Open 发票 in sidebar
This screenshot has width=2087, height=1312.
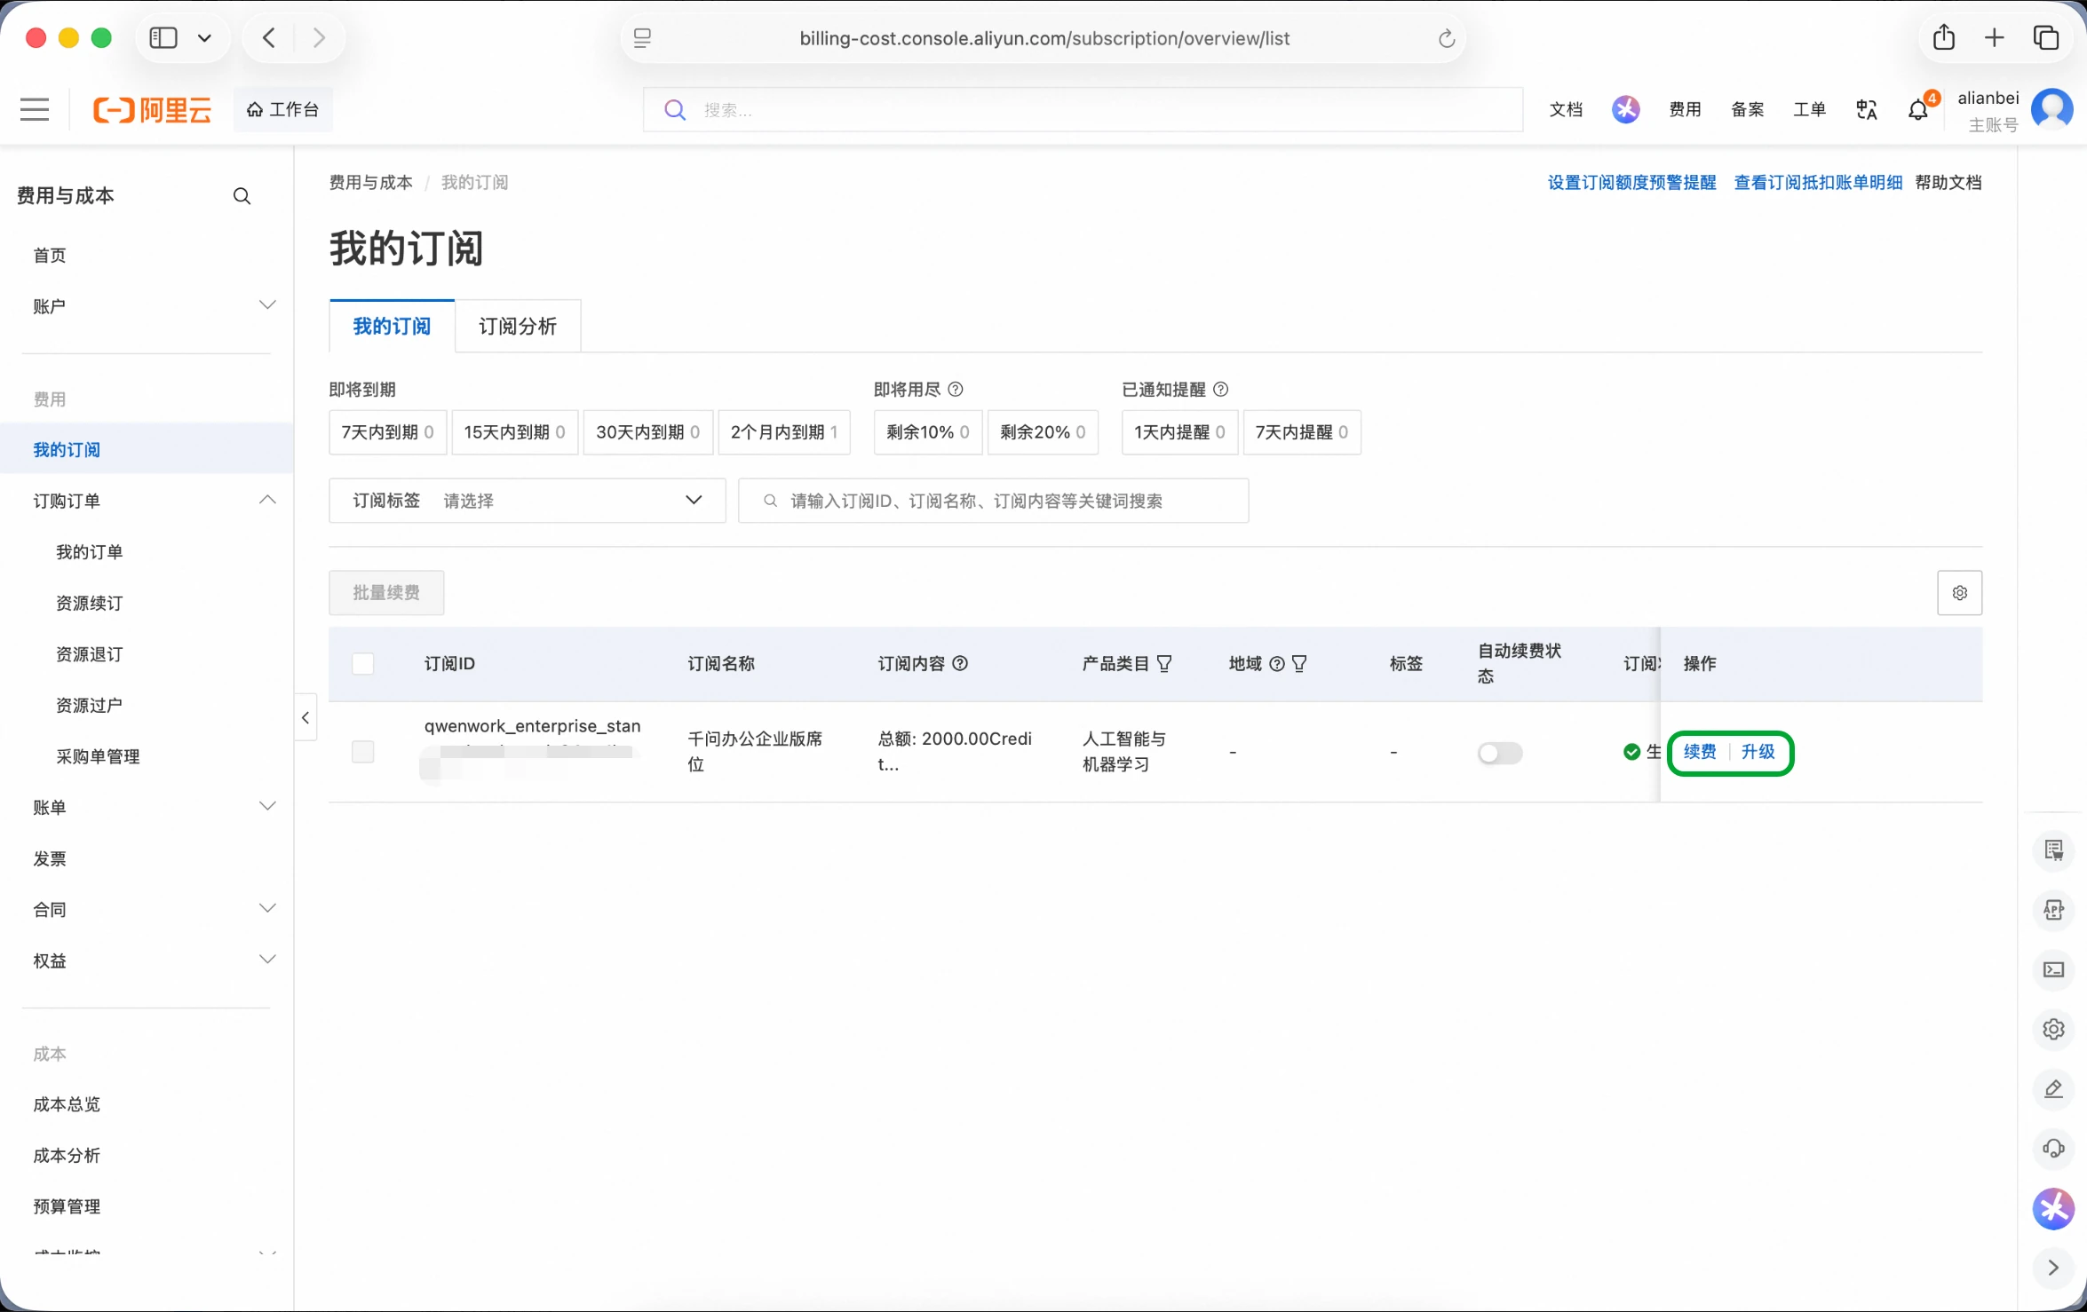[x=50, y=858]
